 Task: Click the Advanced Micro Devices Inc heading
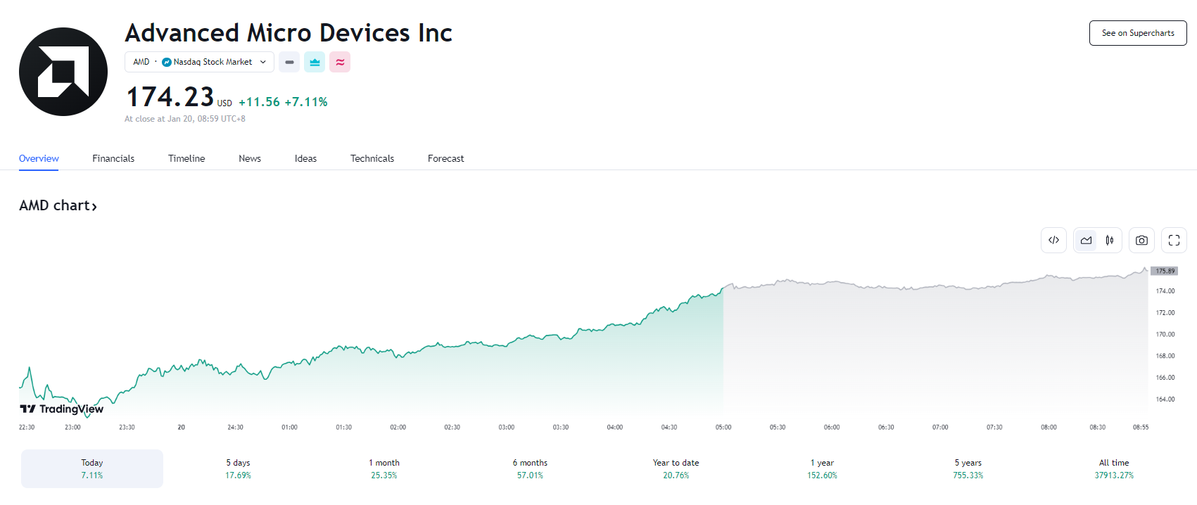(x=289, y=33)
